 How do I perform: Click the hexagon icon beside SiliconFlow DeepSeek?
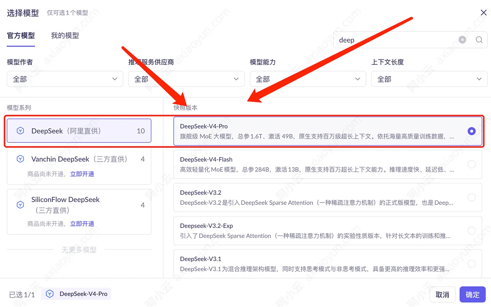pyautogui.click(x=20, y=205)
